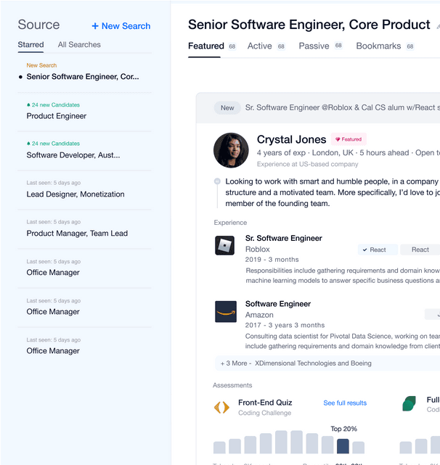Switch to the Active candidates tab
This screenshot has height=465, width=440.
(x=259, y=46)
